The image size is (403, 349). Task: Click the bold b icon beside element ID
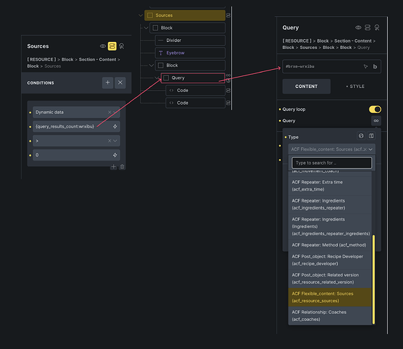[375, 66]
